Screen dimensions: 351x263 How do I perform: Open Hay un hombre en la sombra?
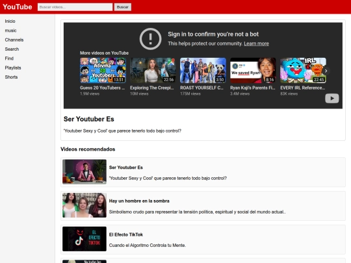[203, 206]
